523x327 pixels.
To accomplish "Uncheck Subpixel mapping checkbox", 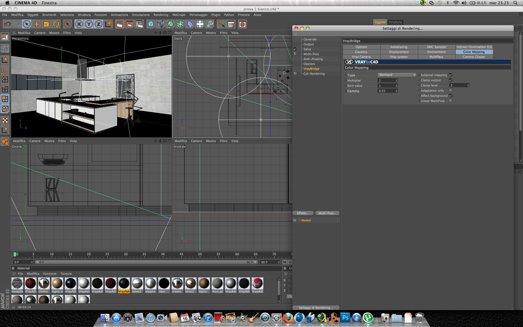I will 451,75.
